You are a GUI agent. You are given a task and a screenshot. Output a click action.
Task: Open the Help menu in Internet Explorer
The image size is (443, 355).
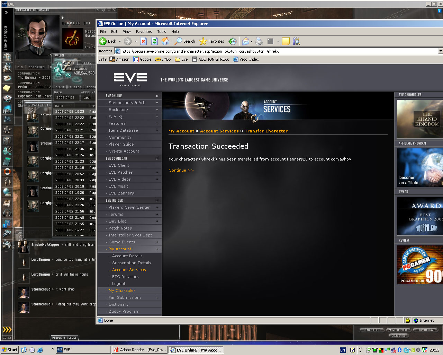[x=175, y=32]
